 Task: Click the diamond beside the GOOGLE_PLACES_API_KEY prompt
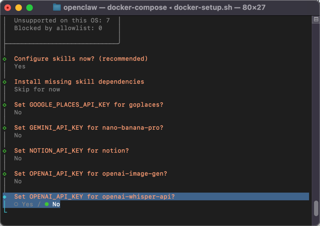coord(4,104)
